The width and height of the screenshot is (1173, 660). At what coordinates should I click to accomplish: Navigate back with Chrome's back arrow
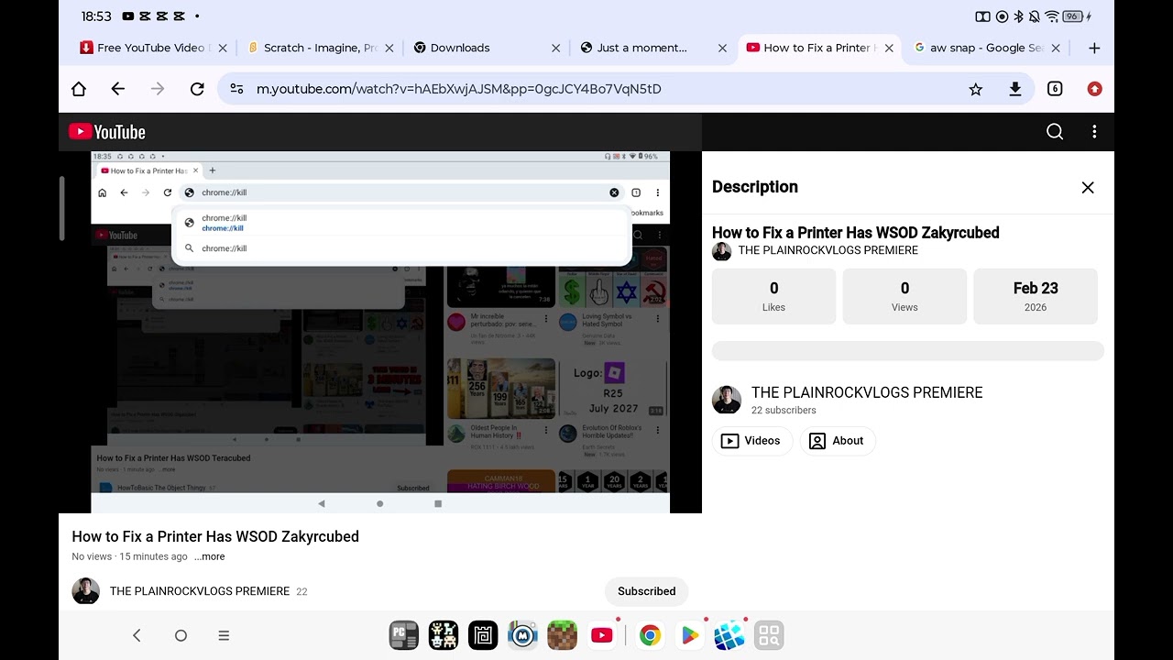[118, 89]
